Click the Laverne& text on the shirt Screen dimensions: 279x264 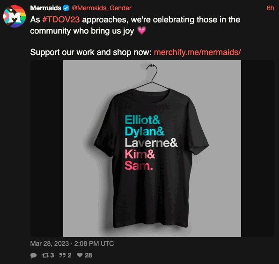(151, 143)
